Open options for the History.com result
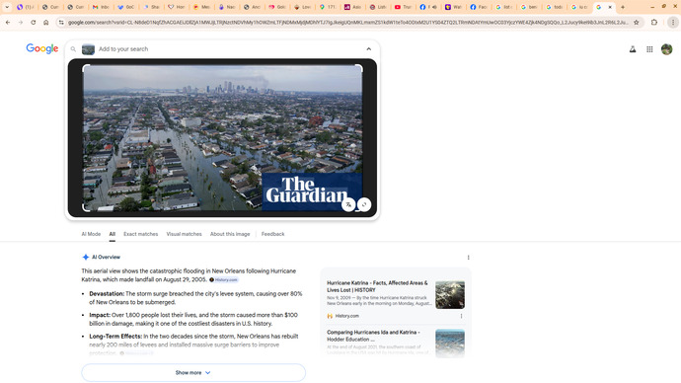The height and width of the screenshot is (383, 681). pyautogui.click(x=461, y=316)
